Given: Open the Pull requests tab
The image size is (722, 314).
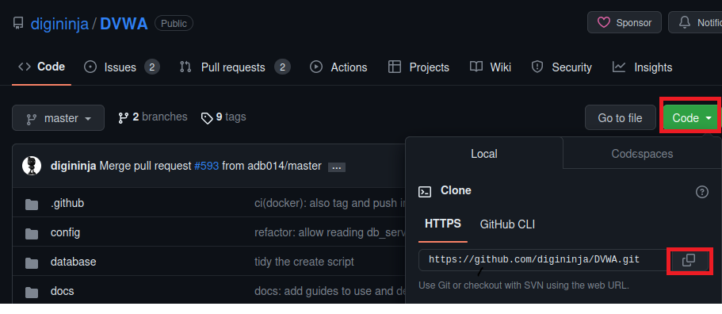Looking at the screenshot, I should pyautogui.click(x=235, y=67).
